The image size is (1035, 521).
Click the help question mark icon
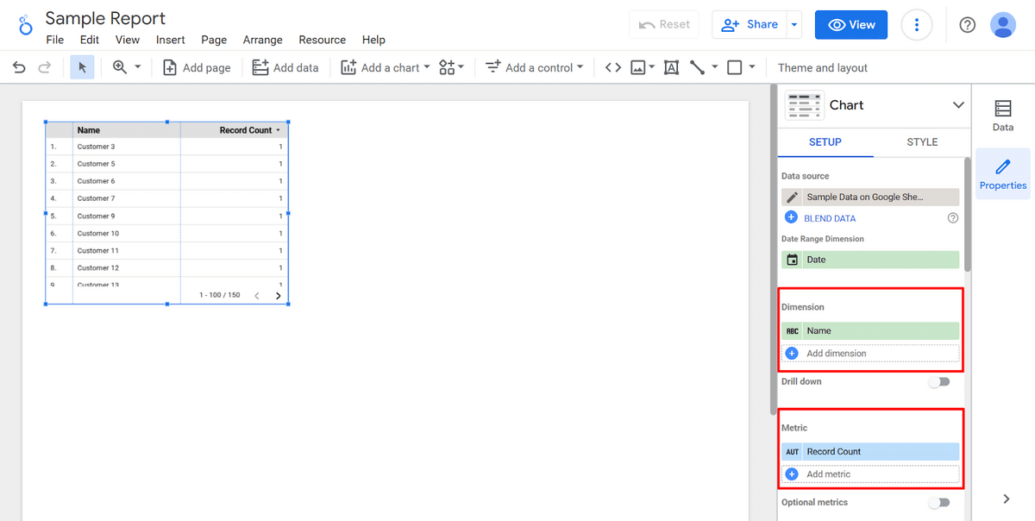tap(967, 25)
